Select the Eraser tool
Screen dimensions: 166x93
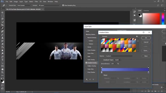tap(2, 44)
